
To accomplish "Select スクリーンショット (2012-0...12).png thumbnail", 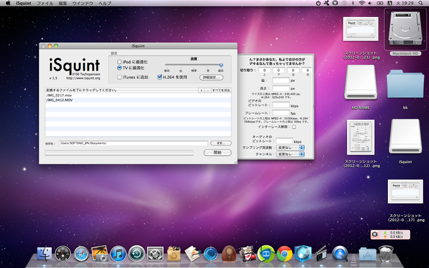I will 361,137.
